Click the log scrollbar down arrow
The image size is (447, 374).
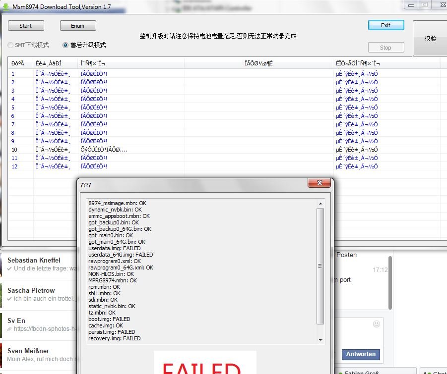pyautogui.click(x=320, y=340)
